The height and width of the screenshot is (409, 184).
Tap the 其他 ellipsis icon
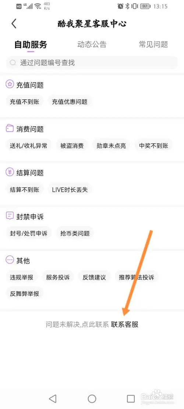point(10,260)
